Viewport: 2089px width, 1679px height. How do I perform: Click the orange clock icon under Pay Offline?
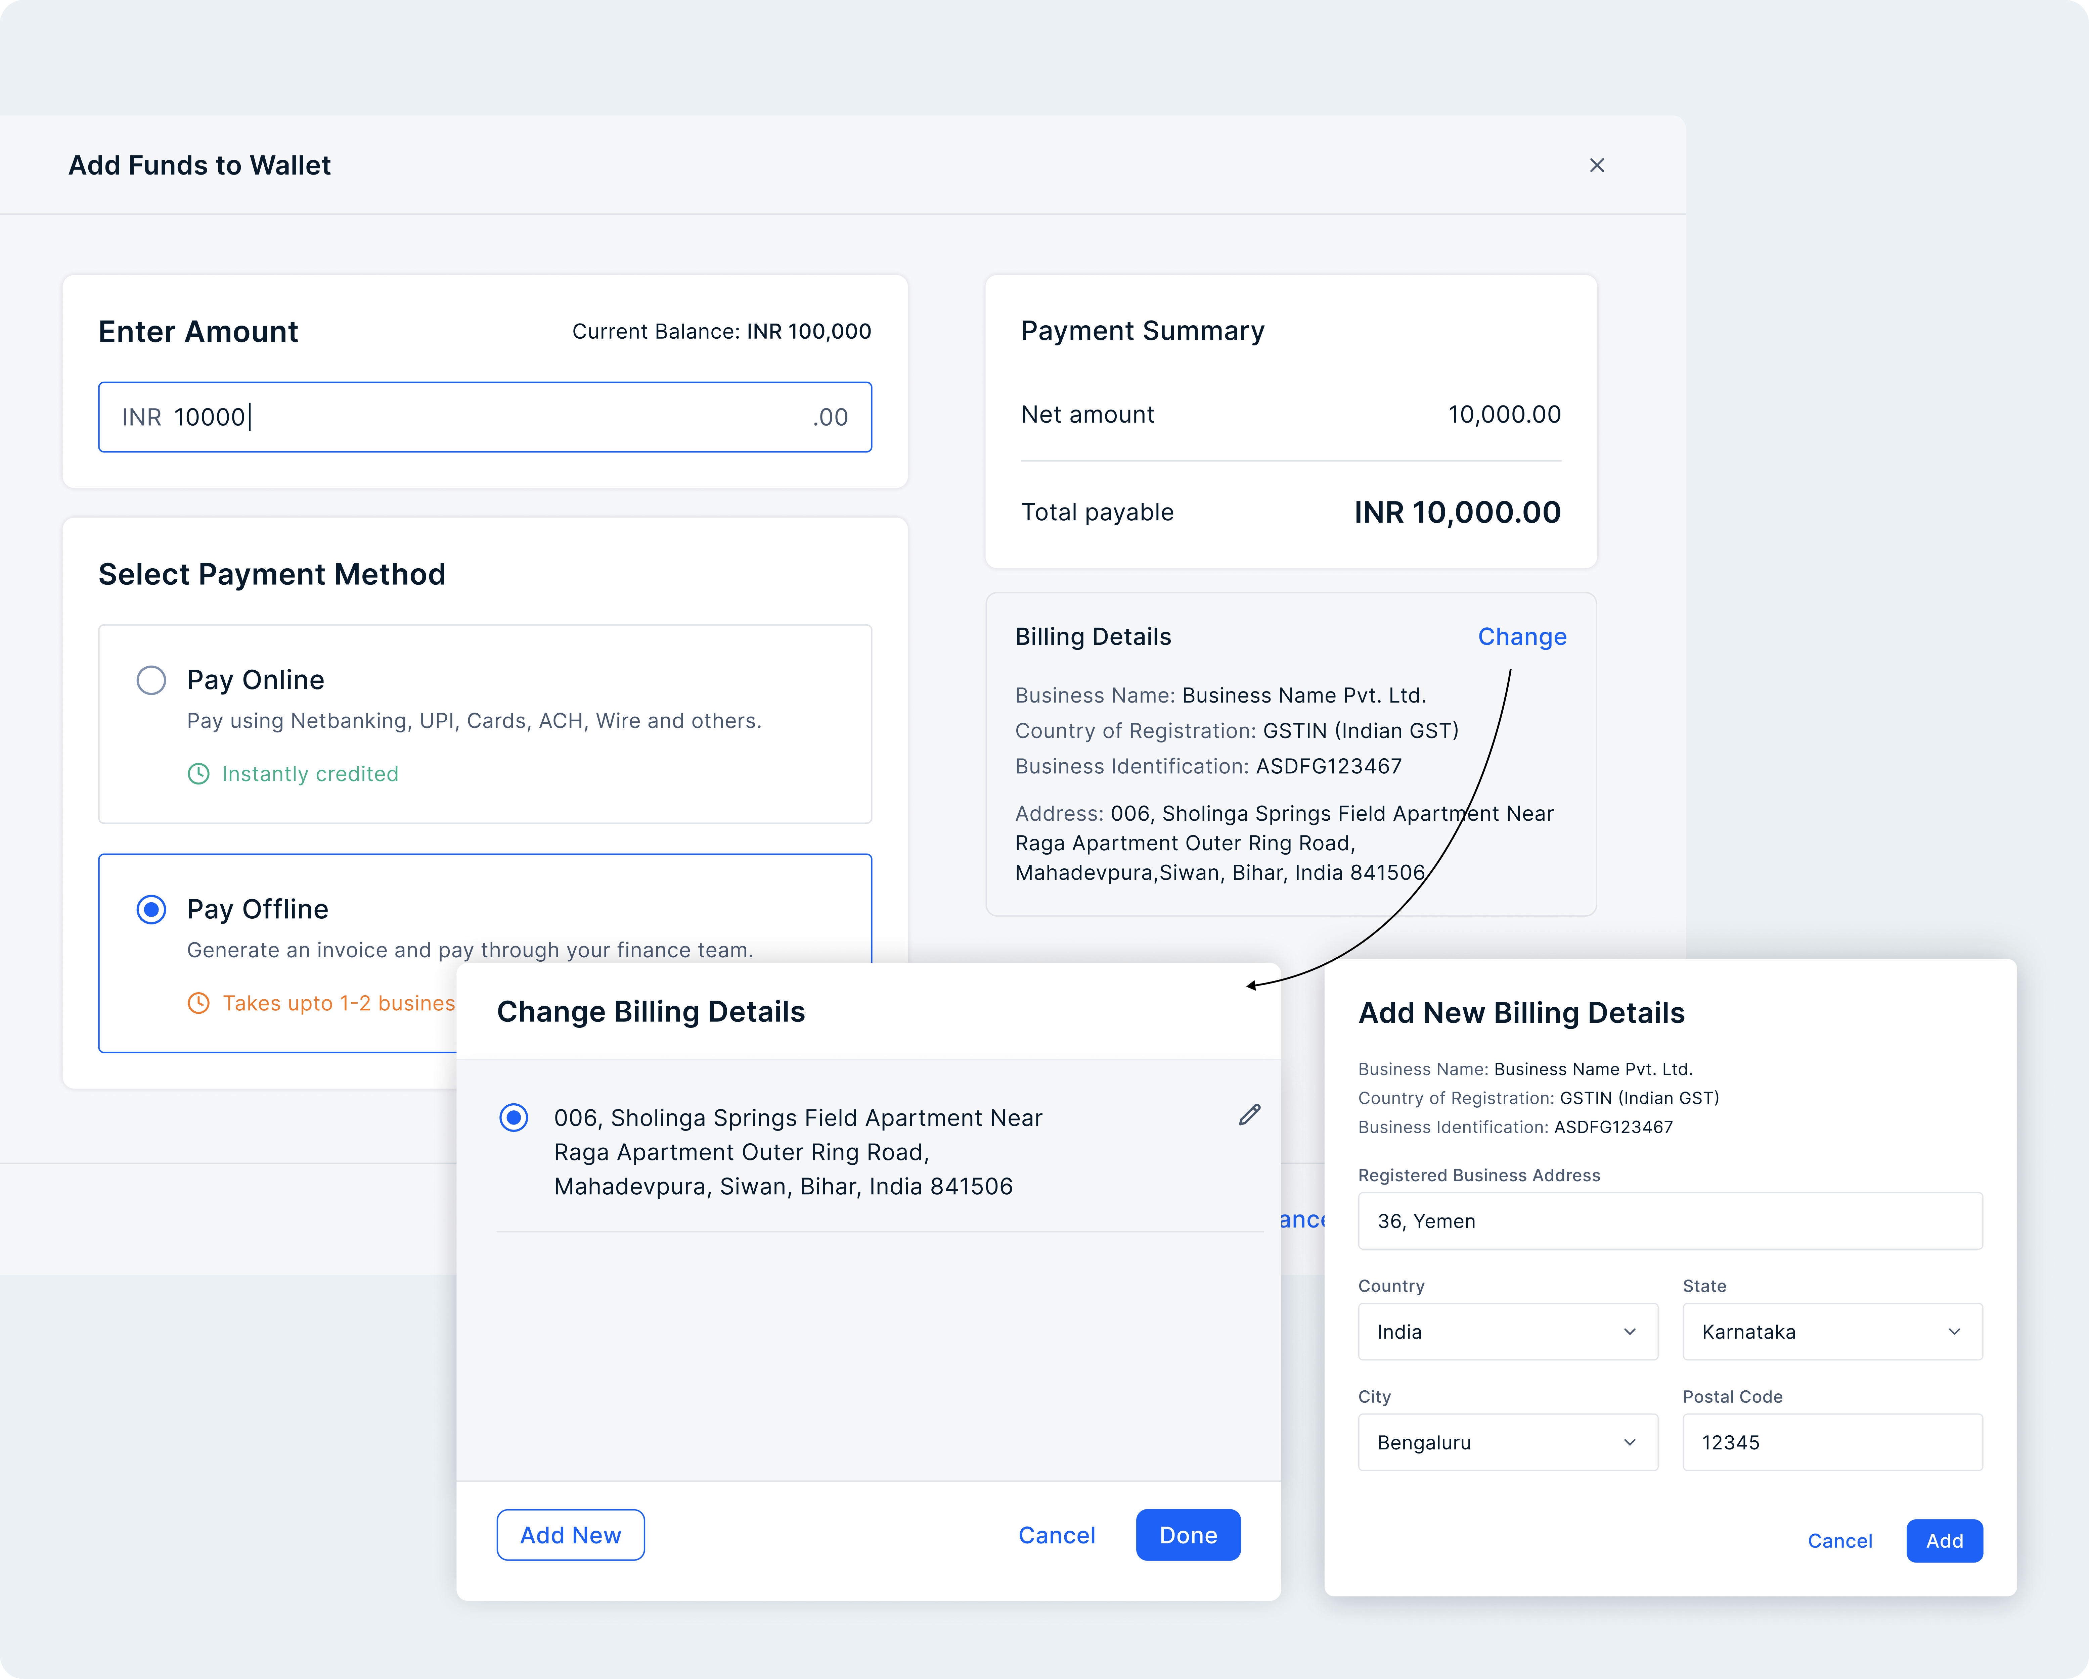click(x=198, y=1003)
